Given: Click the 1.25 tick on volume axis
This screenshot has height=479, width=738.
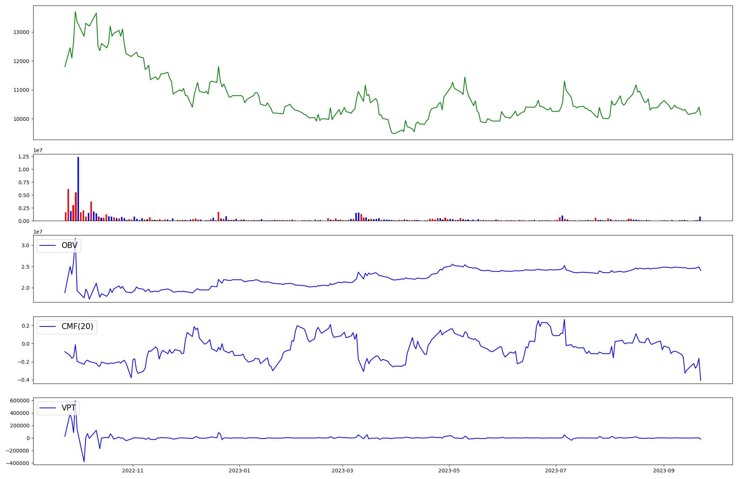Looking at the screenshot, I should [x=24, y=157].
